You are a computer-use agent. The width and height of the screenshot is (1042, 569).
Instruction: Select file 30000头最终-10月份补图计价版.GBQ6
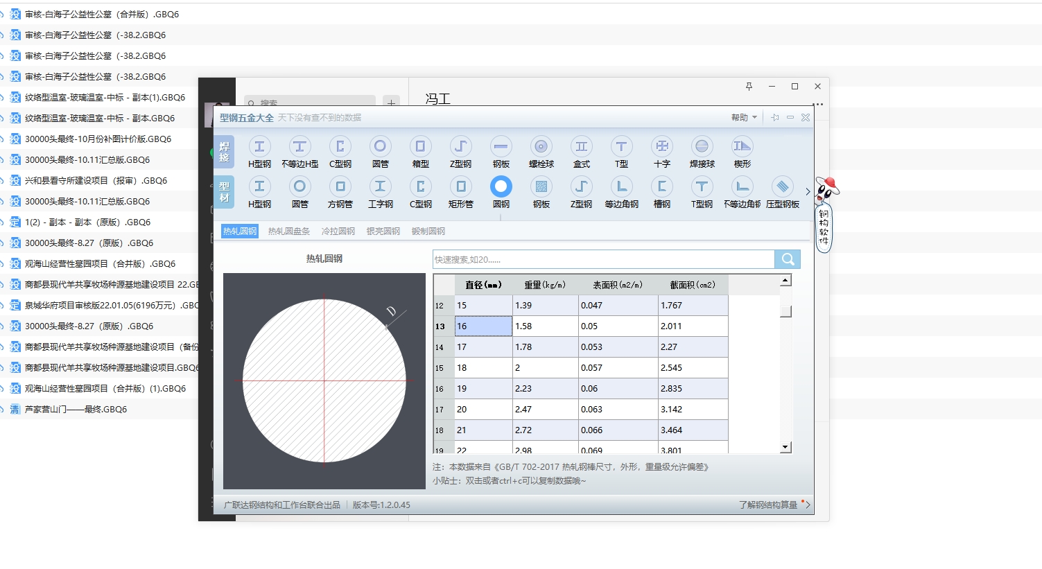[98, 139]
